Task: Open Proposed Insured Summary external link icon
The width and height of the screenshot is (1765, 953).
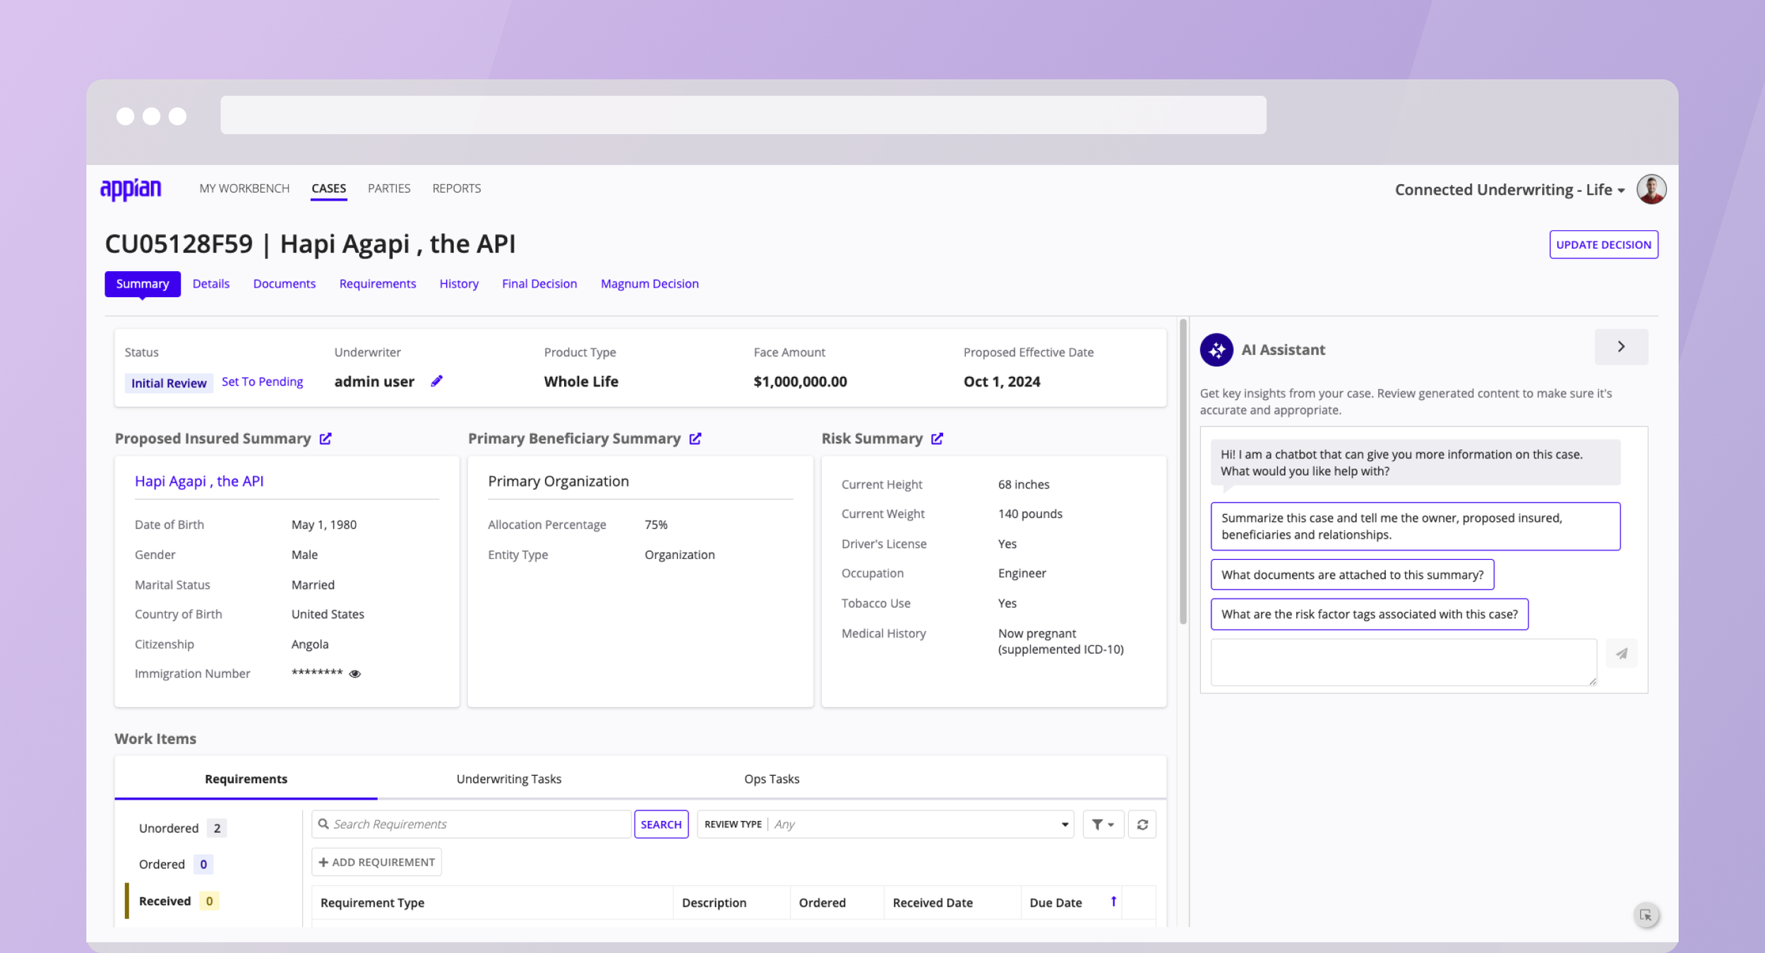Action: tap(325, 438)
